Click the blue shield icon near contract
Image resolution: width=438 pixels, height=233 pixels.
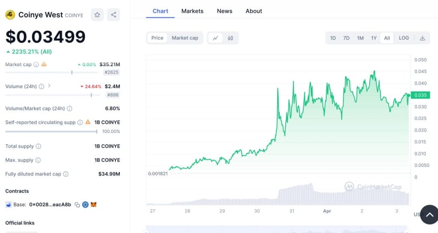[x=85, y=205]
